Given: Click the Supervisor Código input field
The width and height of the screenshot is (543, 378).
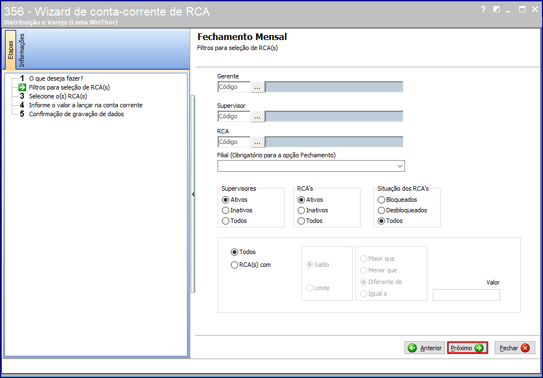Looking at the screenshot, I should [x=234, y=116].
